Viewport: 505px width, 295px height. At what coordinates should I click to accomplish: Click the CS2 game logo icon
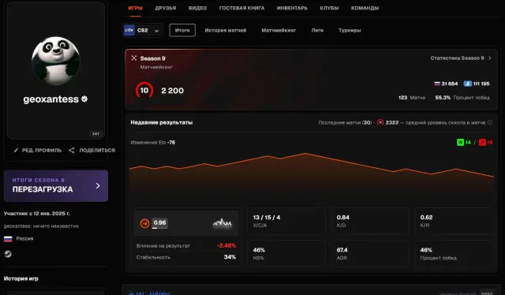click(129, 30)
